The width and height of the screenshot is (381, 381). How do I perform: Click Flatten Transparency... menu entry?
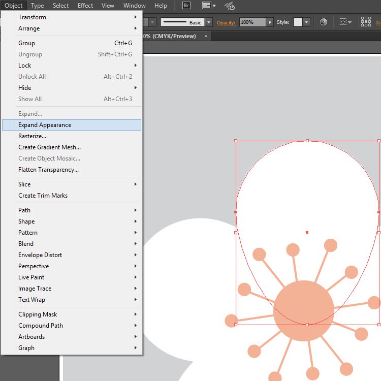(48, 170)
